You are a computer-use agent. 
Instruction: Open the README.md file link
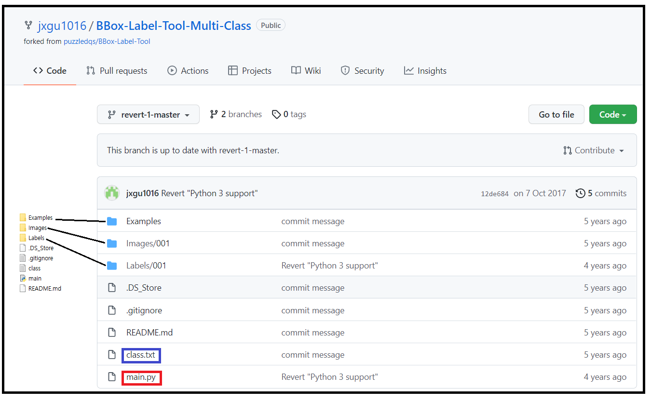tap(149, 333)
